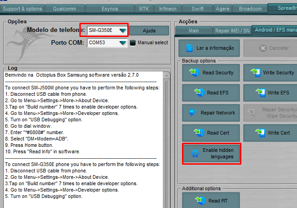The image size is (297, 208).
Task: Click the Repair Network button label
Action: click(218, 113)
